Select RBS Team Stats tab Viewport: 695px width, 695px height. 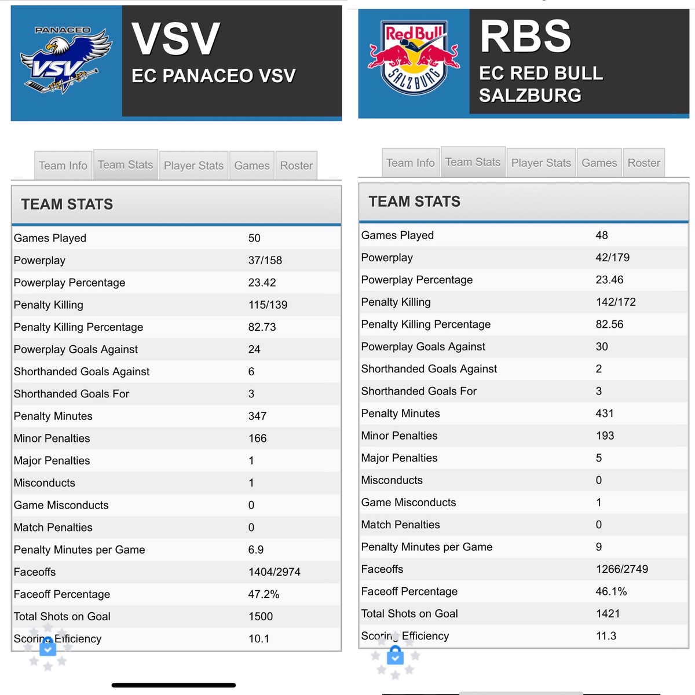(x=473, y=162)
